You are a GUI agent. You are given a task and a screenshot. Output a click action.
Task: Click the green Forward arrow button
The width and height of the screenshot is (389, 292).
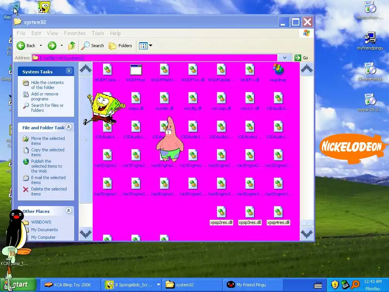(x=52, y=46)
